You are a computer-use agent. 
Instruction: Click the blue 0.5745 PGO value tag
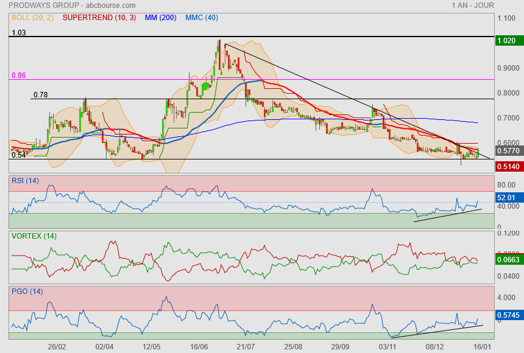507,315
